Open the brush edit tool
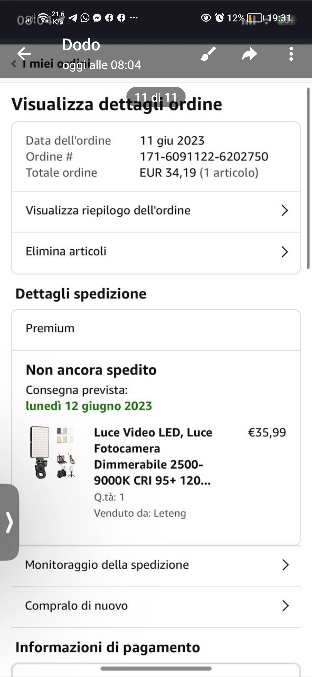The width and height of the screenshot is (312, 677). pos(208,54)
